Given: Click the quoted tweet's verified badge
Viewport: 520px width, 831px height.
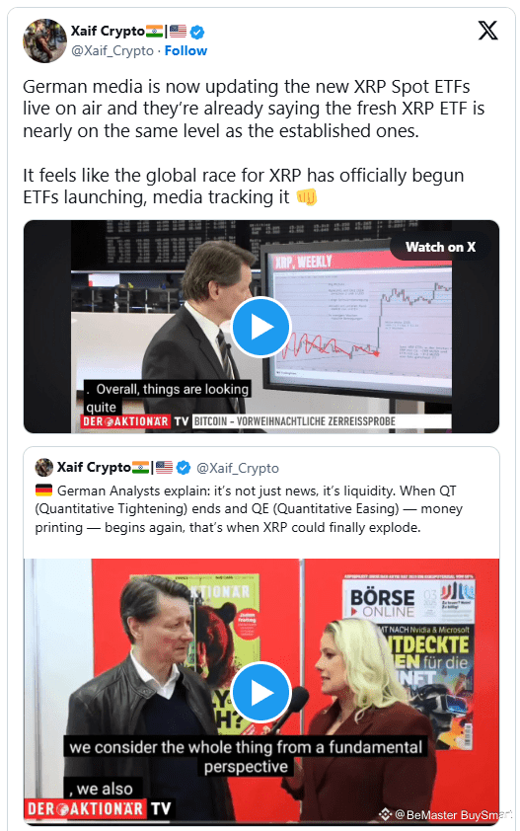Looking at the screenshot, I should tap(184, 468).
